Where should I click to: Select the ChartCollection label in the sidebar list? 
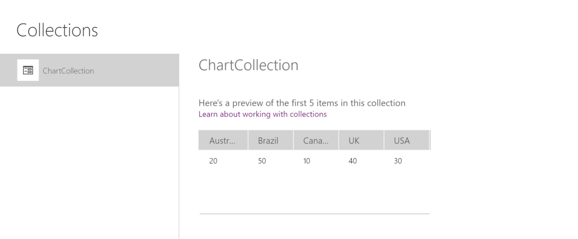tap(68, 71)
